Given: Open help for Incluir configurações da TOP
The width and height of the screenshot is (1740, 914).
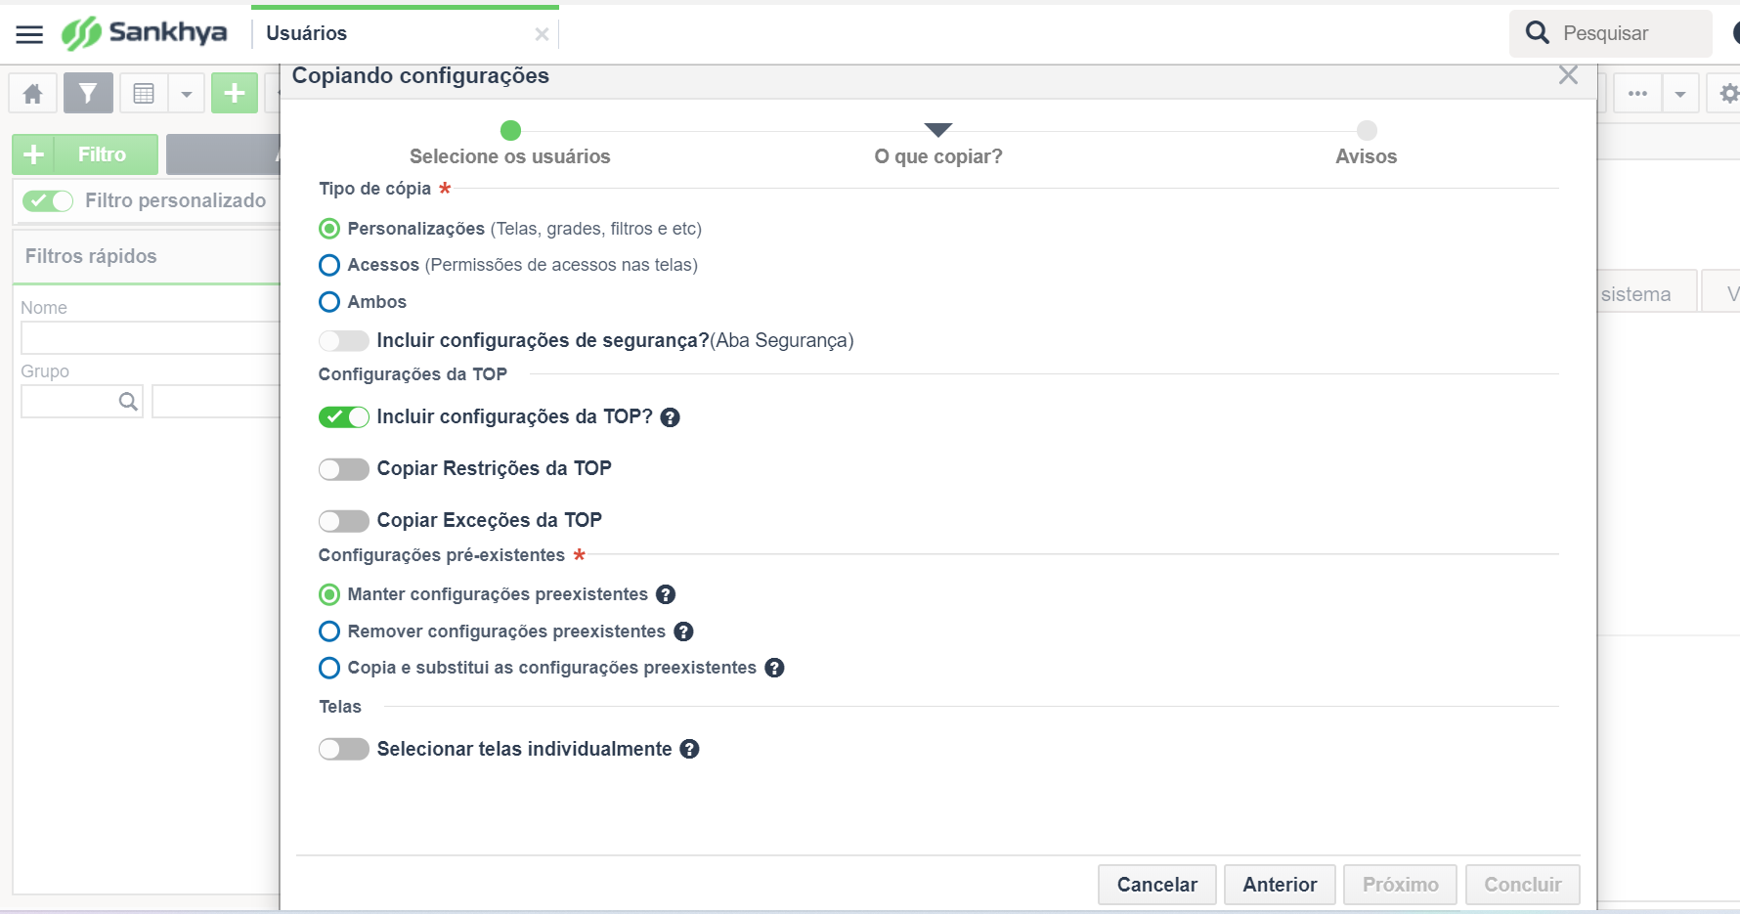Looking at the screenshot, I should (x=670, y=417).
